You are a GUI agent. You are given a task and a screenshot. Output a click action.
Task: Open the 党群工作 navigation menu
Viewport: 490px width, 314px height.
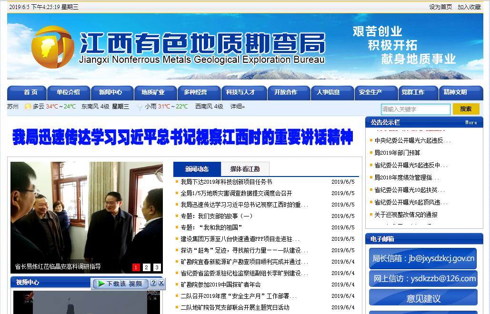[418, 92]
